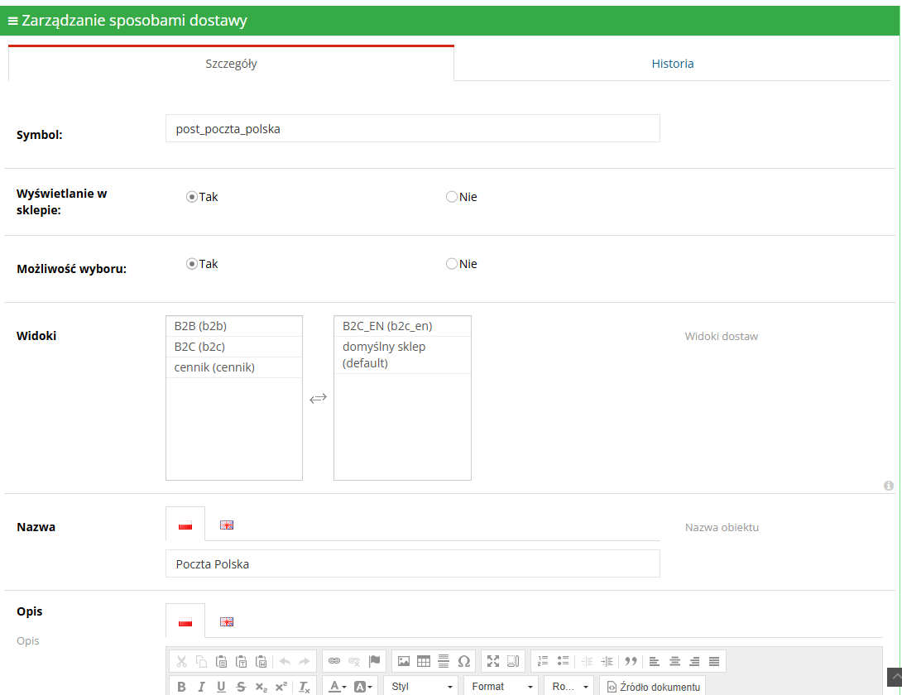Select Nie for Wyświetlanie w sklepie
The width and height of the screenshot is (902, 695).
[x=452, y=197]
